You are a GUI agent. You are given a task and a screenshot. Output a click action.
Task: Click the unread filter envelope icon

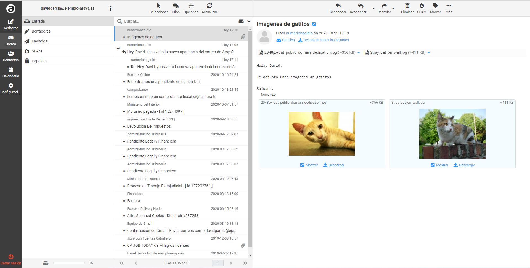pos(241,21)
